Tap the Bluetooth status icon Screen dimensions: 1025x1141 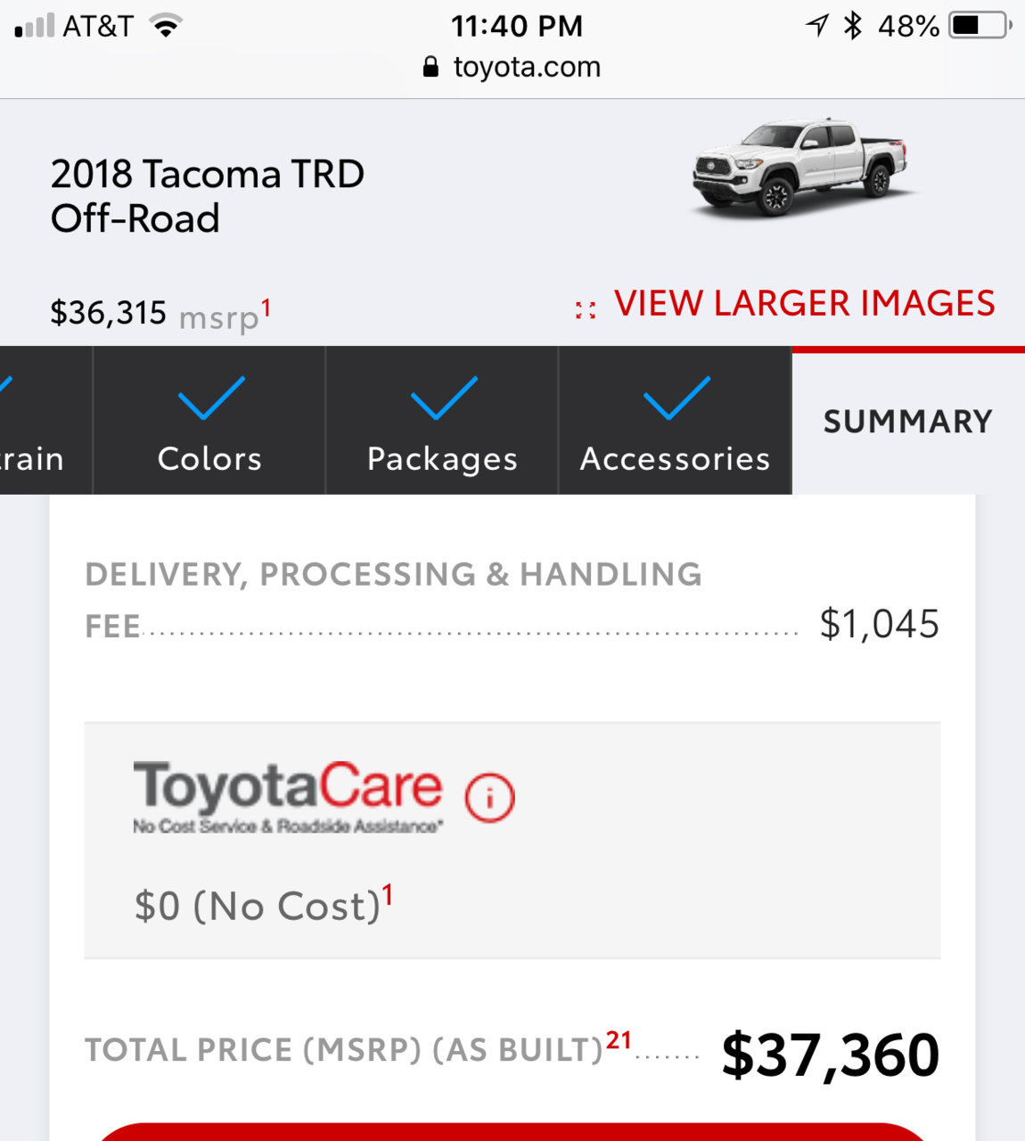click(x=853, y=26)
